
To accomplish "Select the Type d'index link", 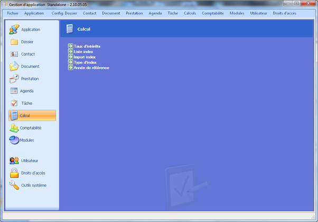I will coord(85,62).
